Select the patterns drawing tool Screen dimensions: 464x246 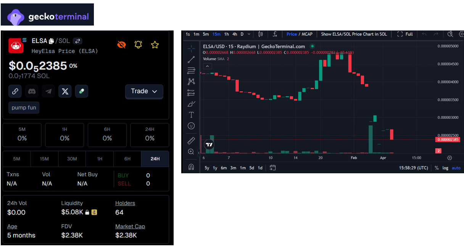pyautogui.click(x=191, y=81)
